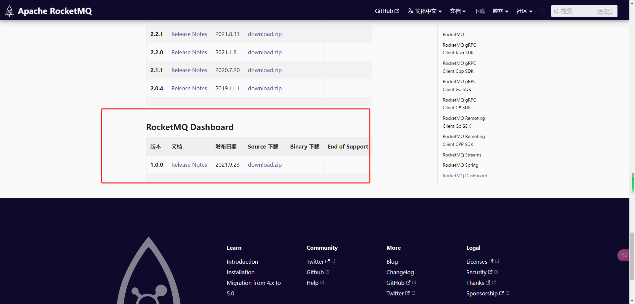
Task: Open the Thanks legal link
Action: [478, 283]
